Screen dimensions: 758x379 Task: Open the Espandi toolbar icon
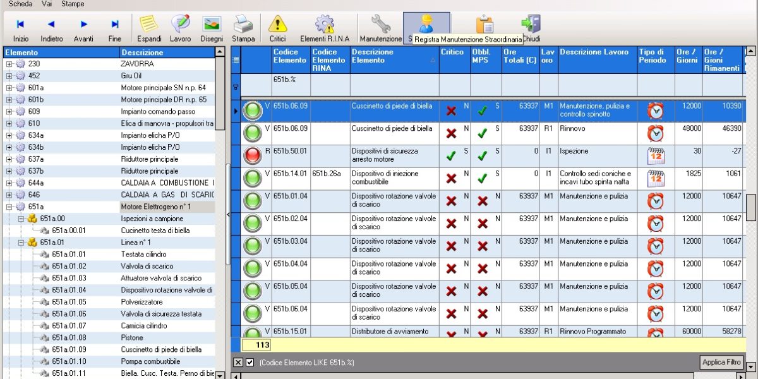point(149,28)
